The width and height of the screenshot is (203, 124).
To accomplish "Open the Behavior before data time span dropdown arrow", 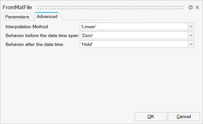I will coord(191,35).
